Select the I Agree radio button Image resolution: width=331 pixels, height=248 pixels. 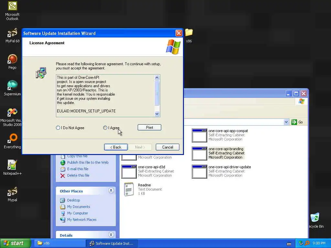[x=105, y=128]
